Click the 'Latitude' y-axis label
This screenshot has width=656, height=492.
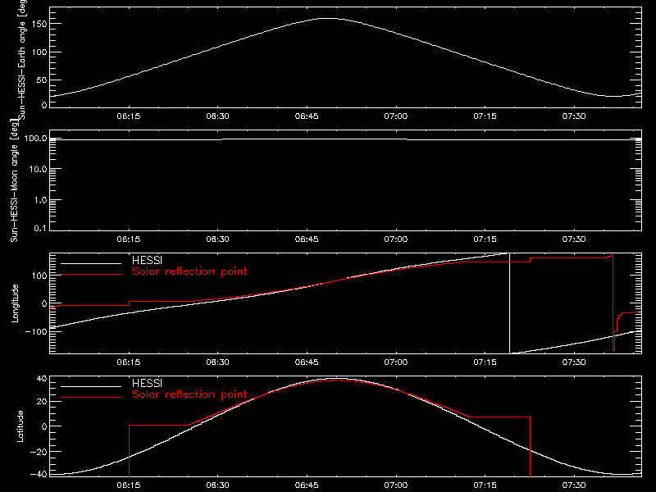coord(20,426)
